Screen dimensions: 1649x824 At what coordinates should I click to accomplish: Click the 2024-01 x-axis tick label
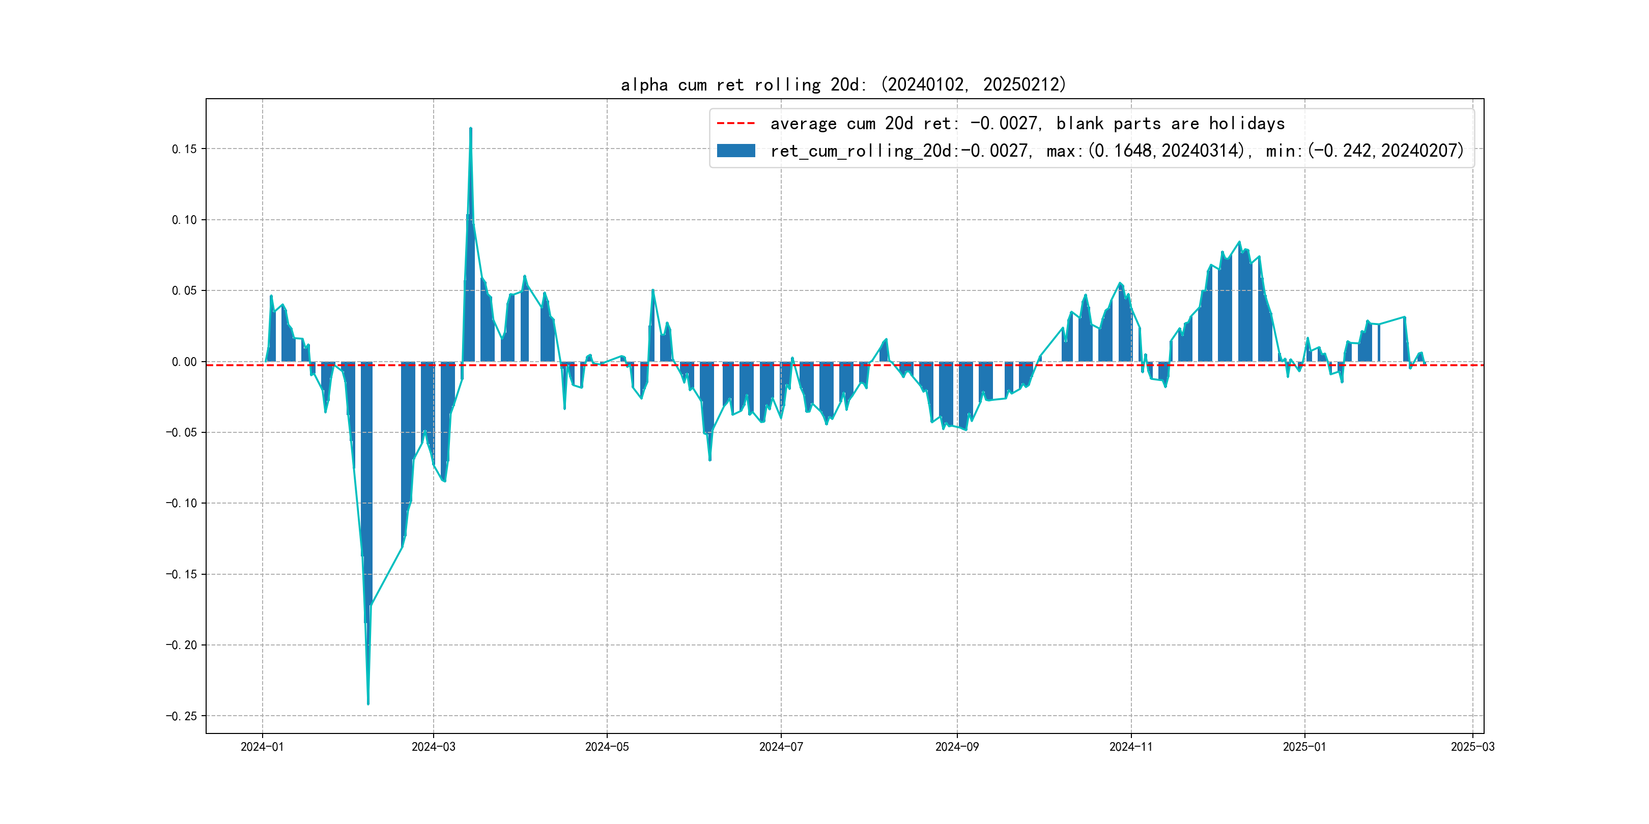pos(262,747)
